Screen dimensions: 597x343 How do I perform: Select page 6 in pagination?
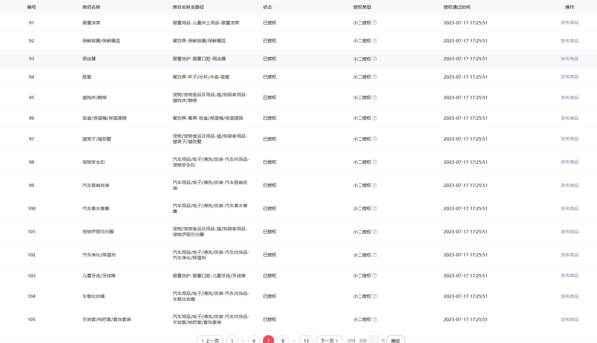(x=254, y=340)
